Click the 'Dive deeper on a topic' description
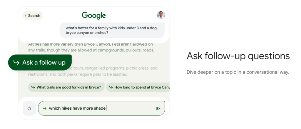Screen dimensions: 301x129 pyautogui.click(x=238, y=72)
